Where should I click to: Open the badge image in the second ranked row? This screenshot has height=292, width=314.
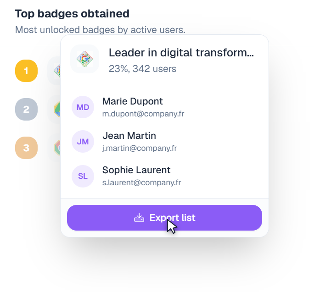pos(56,110)
